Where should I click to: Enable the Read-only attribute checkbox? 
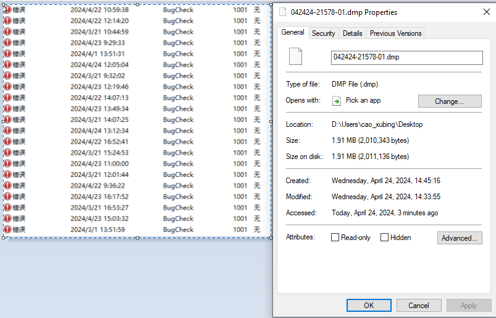335,237
